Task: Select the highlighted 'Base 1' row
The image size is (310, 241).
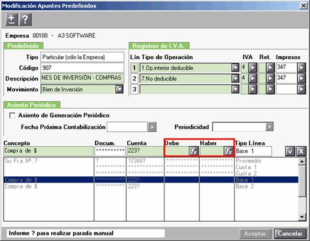Action: [151, 180]
